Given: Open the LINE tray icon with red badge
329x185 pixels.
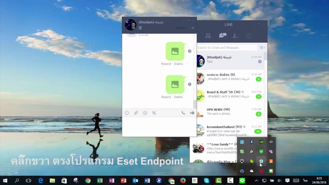Looking at the screenshot, I should pos(271,171).
